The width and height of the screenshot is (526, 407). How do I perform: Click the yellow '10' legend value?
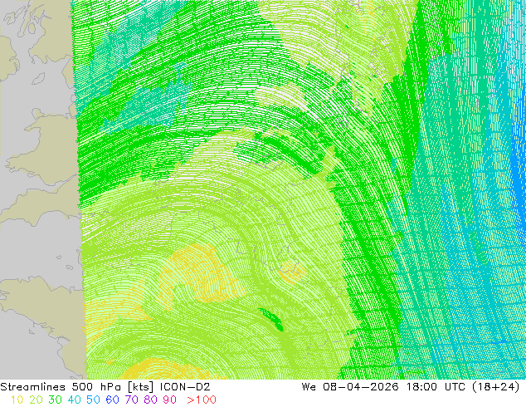[17, 400]
